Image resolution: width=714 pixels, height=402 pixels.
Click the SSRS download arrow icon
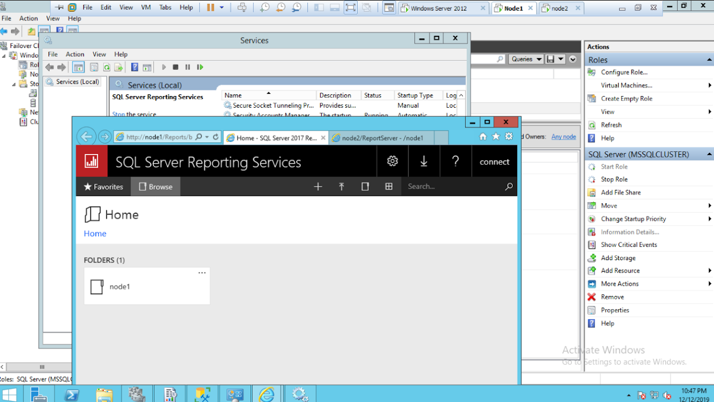424,161
